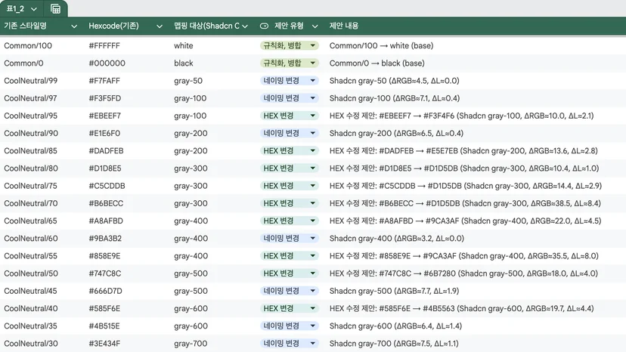This screenshot has width=626, height=352.
Task: Click the dropdown type icon beside 제안 유형
Action: coord(264,26)
